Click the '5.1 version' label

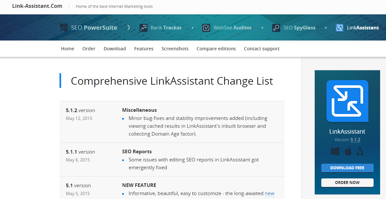pyautogui.click(x=78, y=186)
